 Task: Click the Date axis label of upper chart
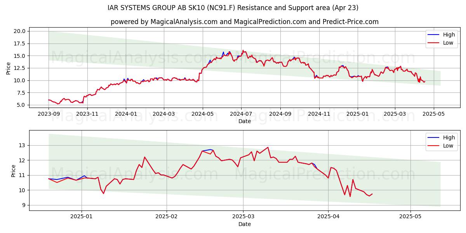coord(245,121)
